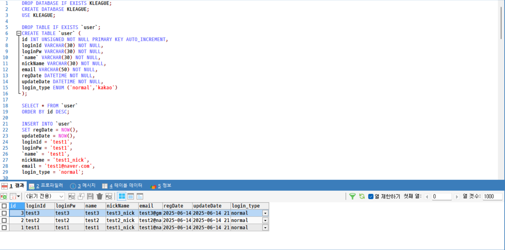Open login_type dropdown in test3 row
This screenshot has width=505, height=250.
click(265, 213)
